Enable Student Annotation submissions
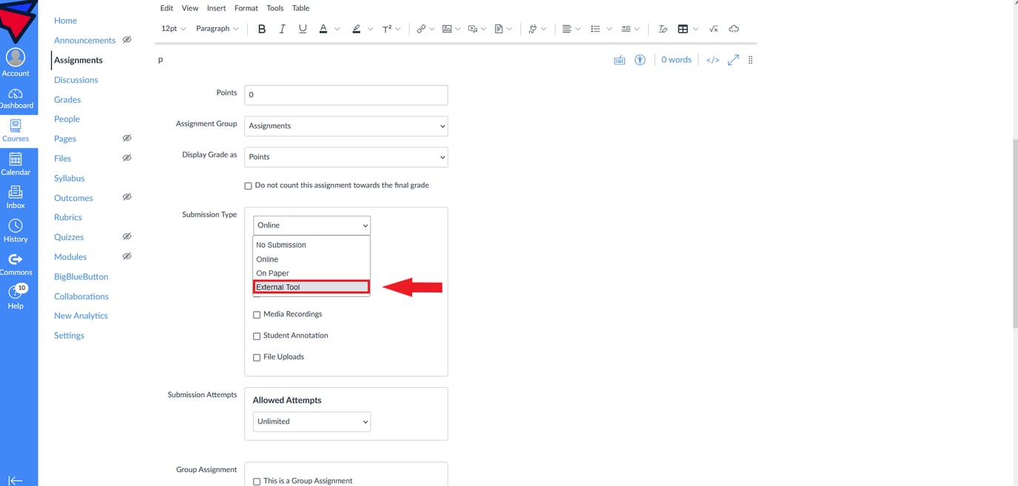The height and width of the screenshot is (486, 1018). tap(257, 335)
